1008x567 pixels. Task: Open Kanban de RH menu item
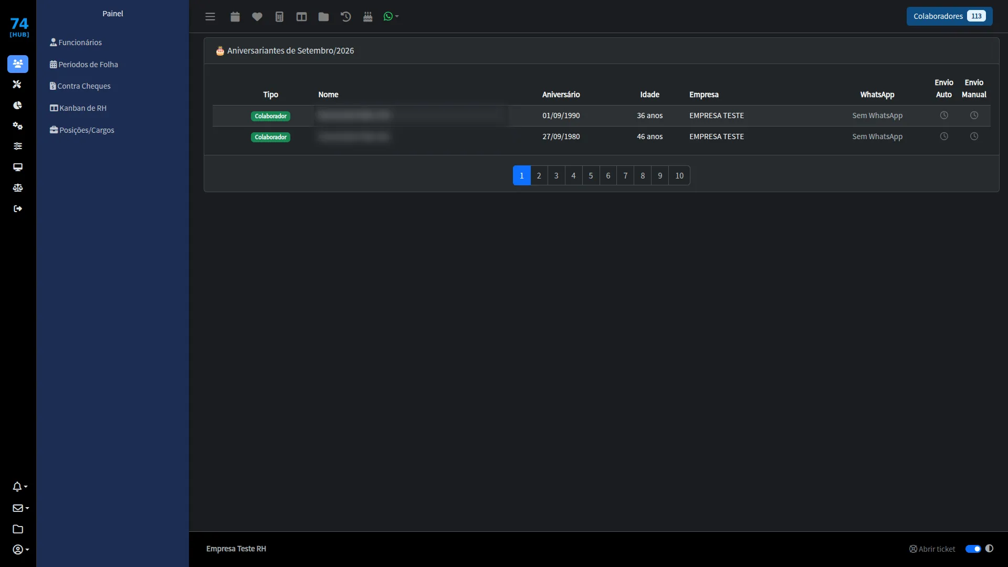78,108
